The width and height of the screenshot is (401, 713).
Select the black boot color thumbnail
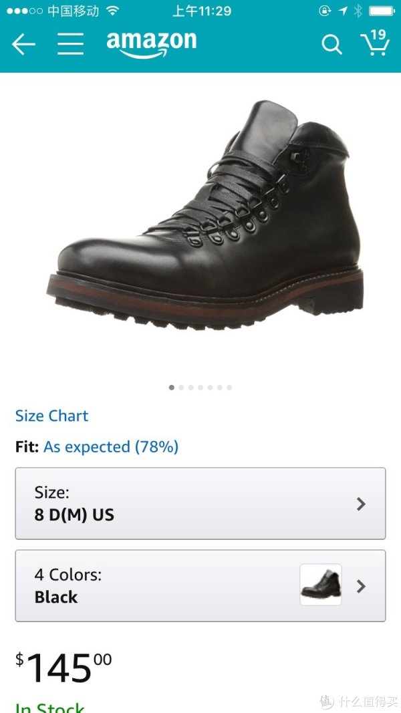click(321, 585)
